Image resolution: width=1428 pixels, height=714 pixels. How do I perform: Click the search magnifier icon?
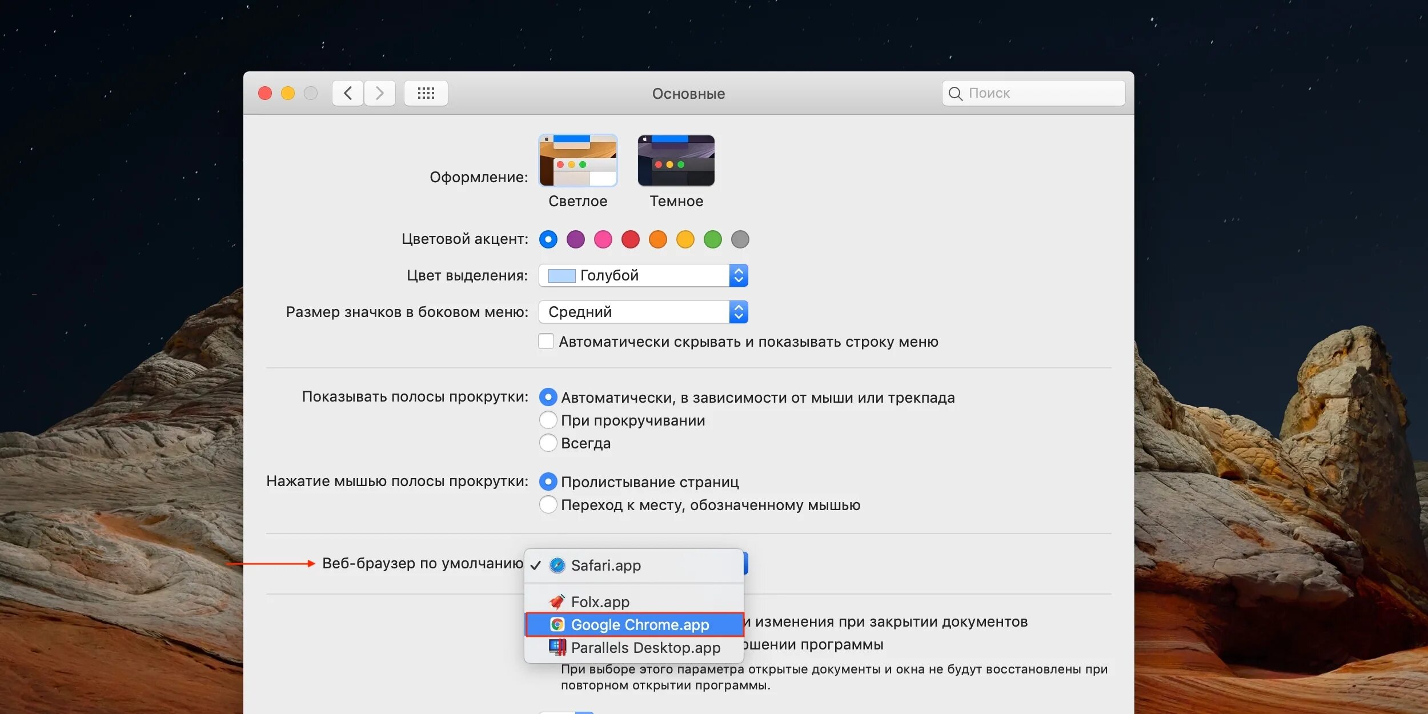(955, 93)
